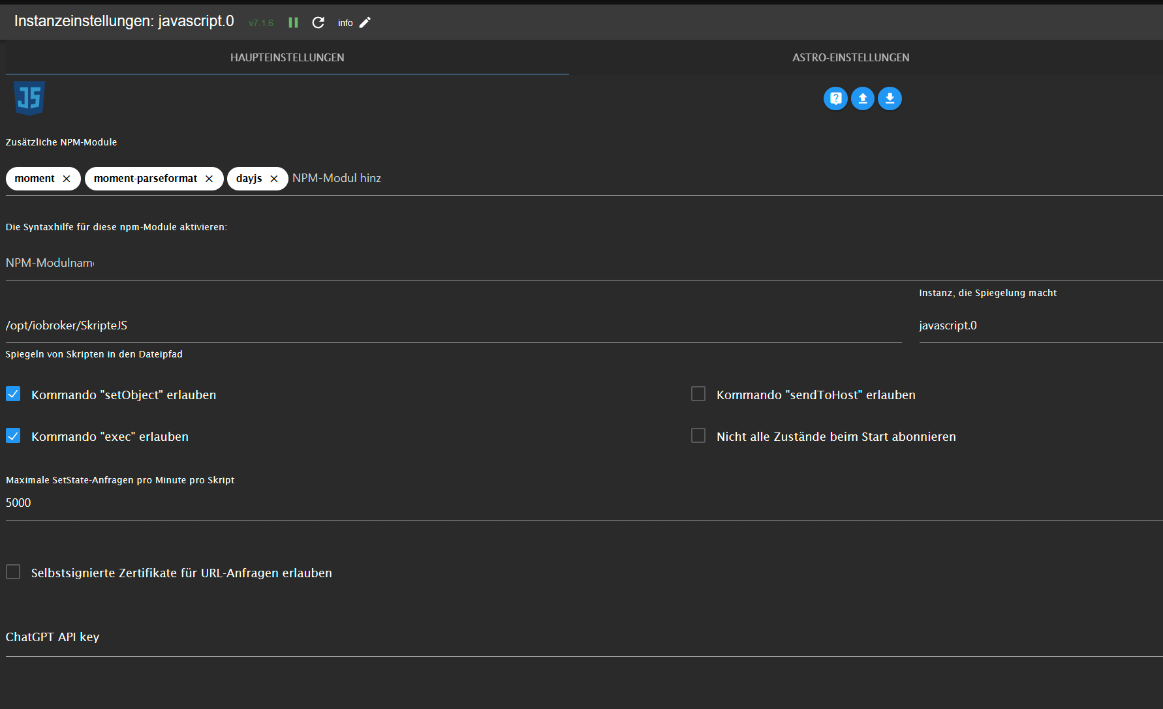Click the download configuration icon
Image resolution: width=1163 pixels, height=709 pixels.
[890, 98]
